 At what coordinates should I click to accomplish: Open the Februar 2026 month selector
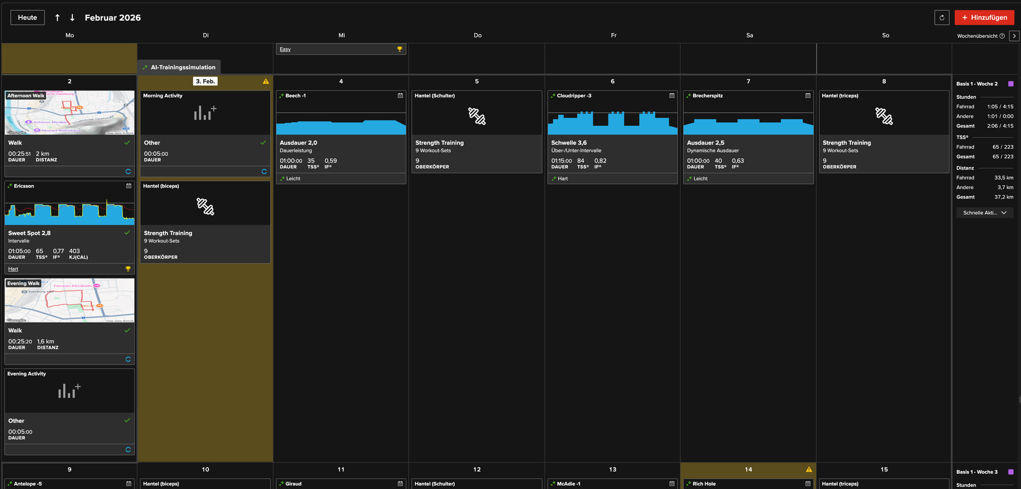113,18
